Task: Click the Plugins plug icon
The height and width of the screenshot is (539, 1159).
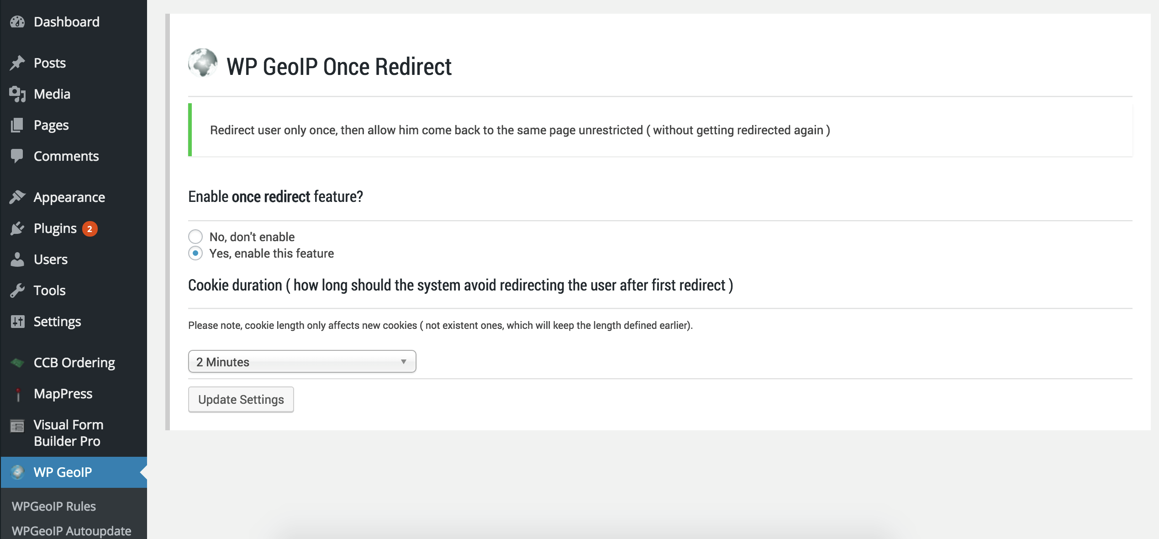Action: click(x=17, y=228)
